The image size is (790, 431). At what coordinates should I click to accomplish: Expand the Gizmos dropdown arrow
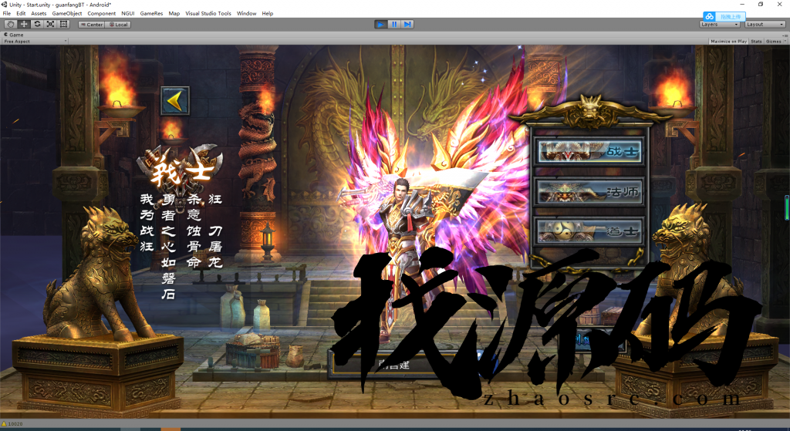point(785,42)
